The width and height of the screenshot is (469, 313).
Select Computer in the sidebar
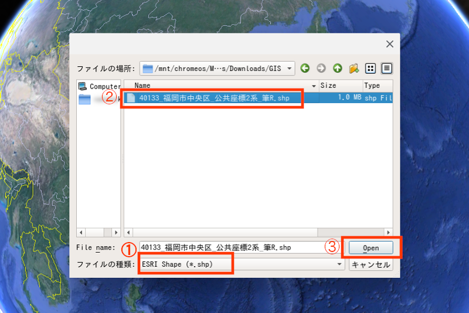(x=99, y=86)
